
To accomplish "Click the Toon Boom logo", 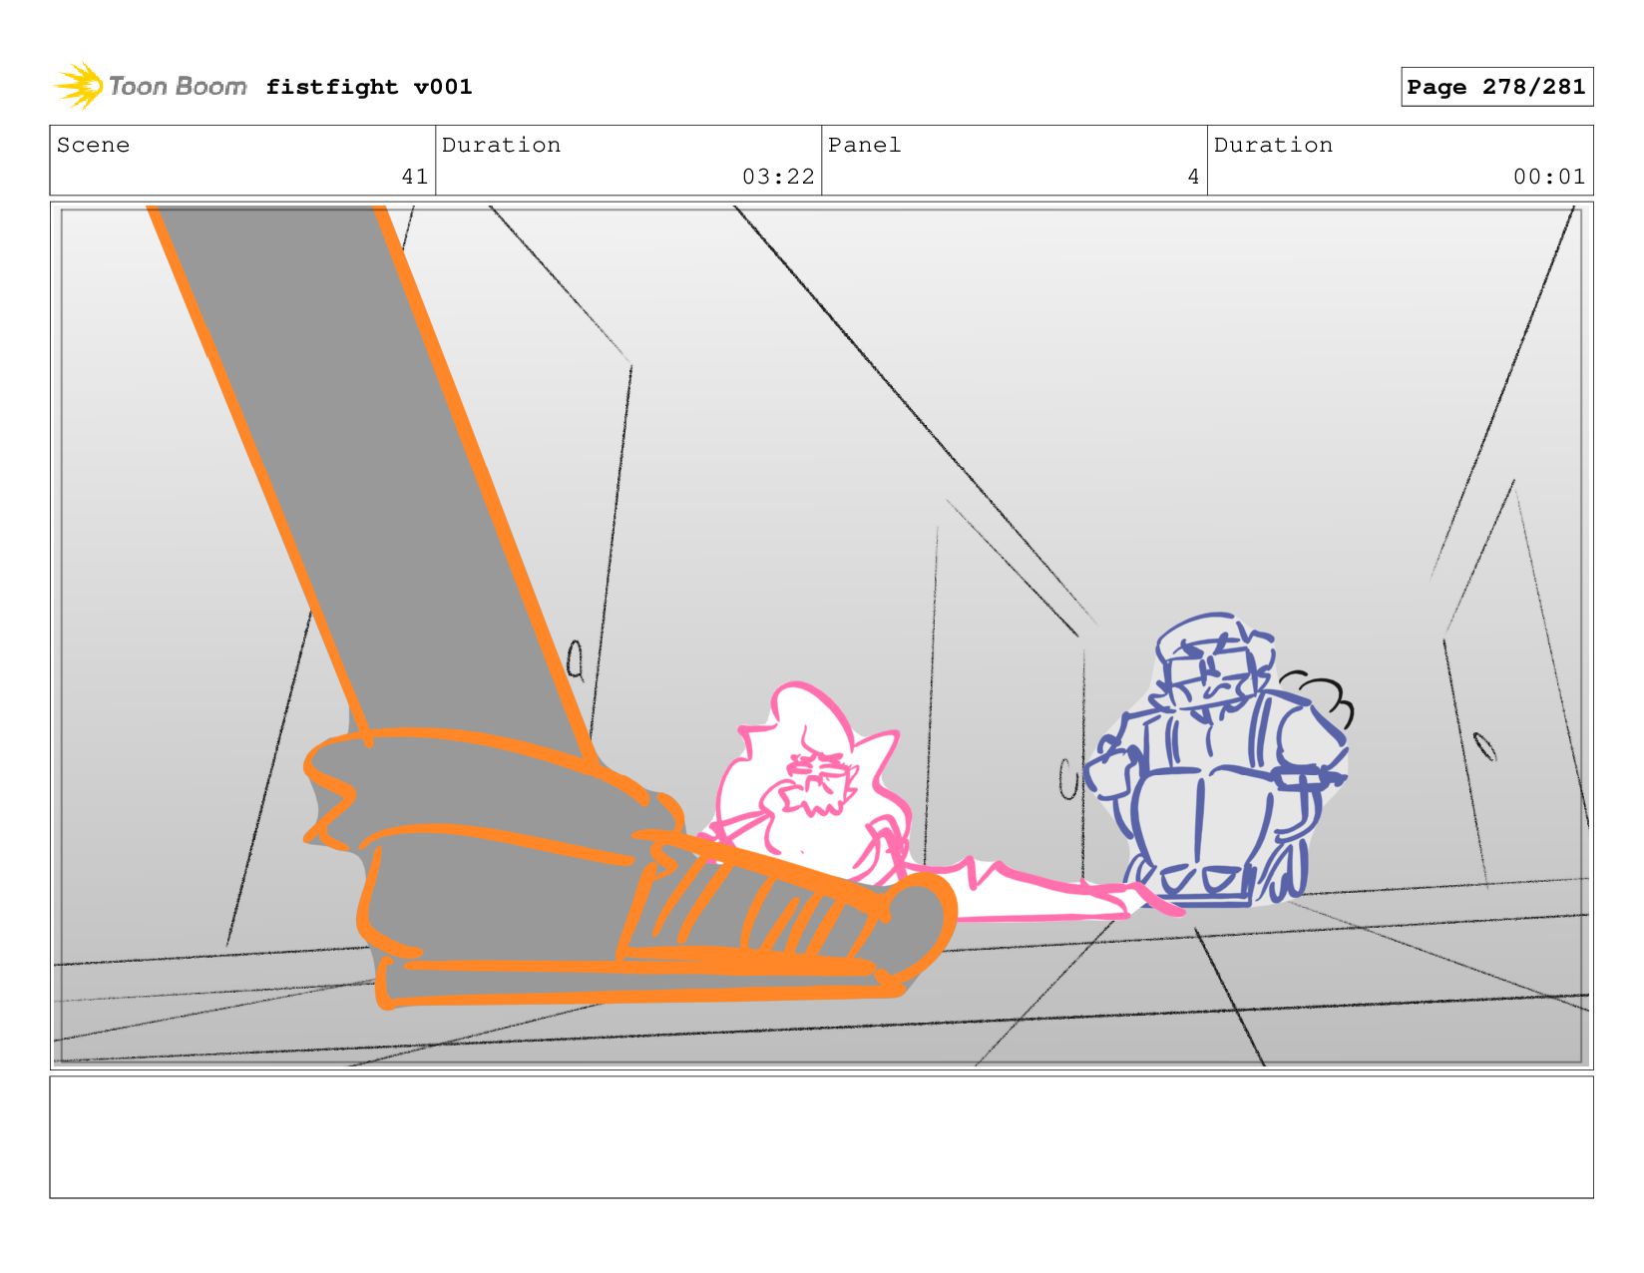I will point(150,86).
